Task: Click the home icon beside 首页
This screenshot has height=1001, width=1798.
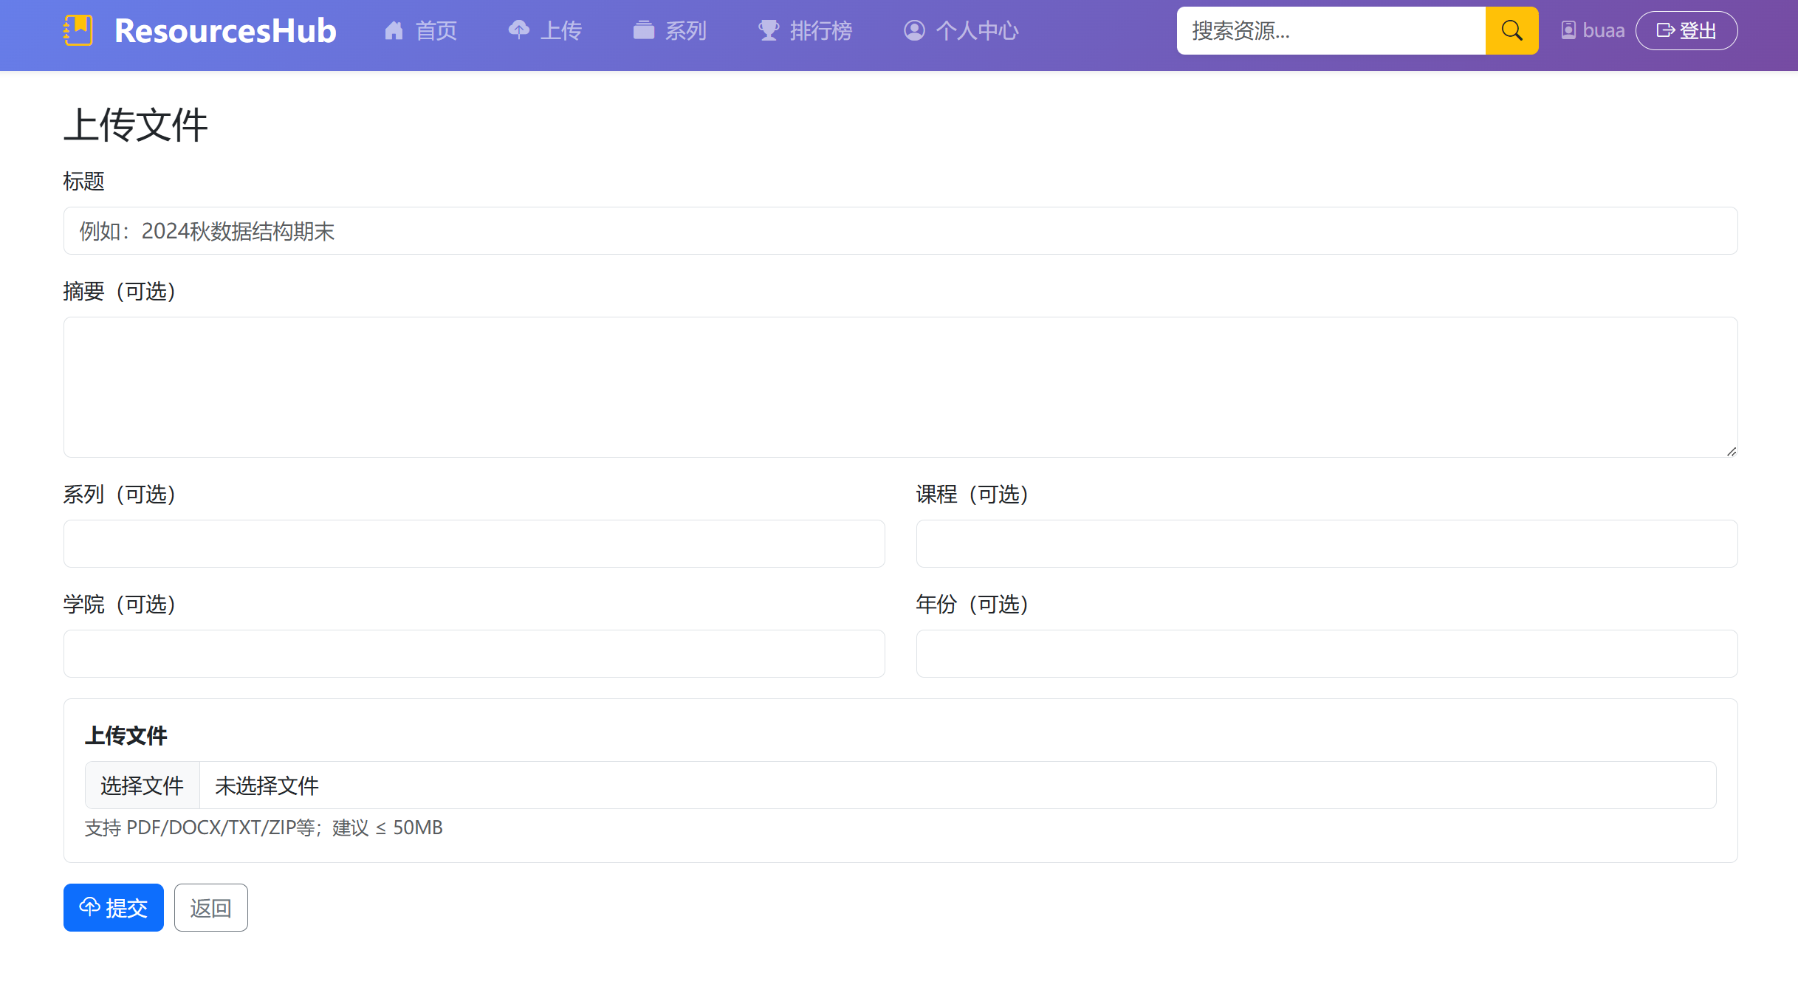Action: click(x=394, y=31)
